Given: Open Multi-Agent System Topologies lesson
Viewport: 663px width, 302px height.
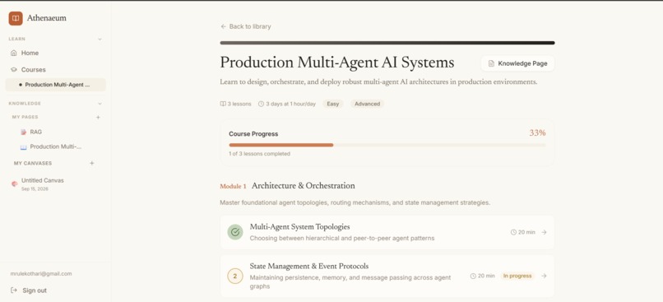Looking at the screenshot, I should pyautogui.click(x=387, y=232).
